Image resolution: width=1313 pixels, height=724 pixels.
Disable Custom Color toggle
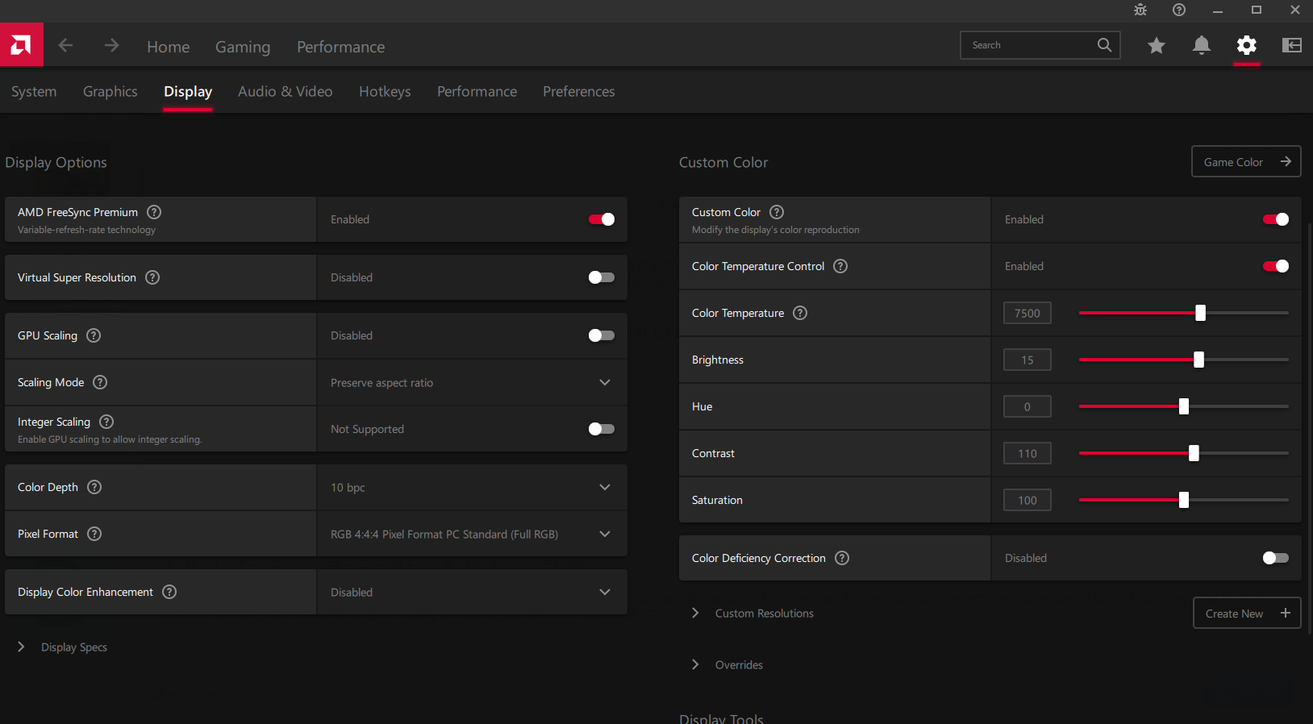(1276, 219)
